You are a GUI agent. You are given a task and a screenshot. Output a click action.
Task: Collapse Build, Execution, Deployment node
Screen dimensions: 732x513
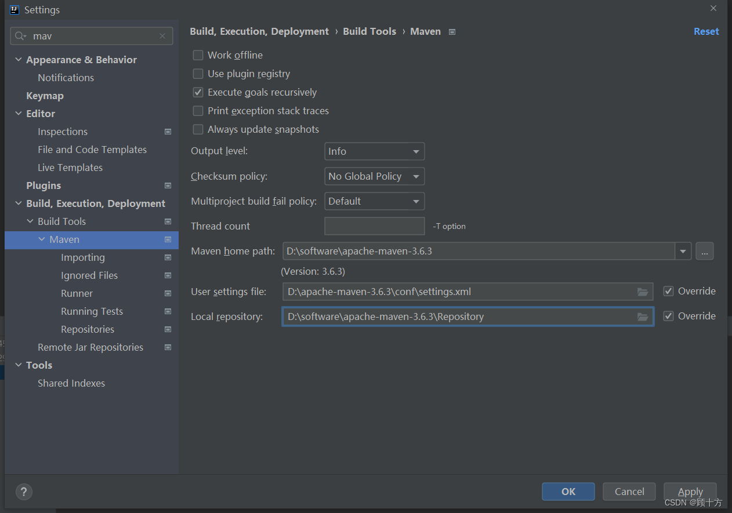click(x=19, y=203)
